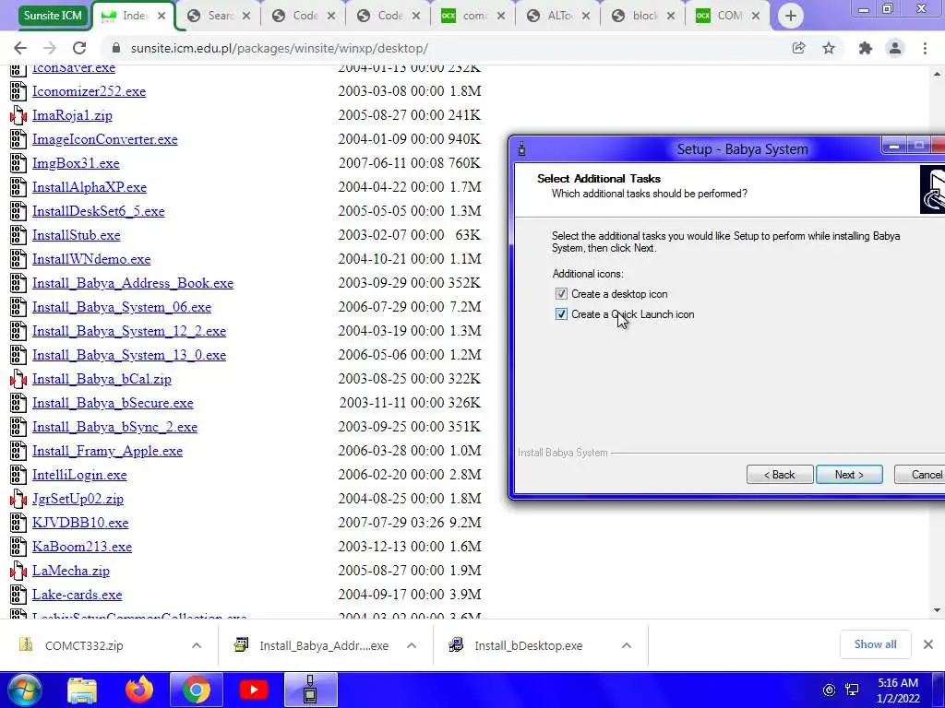Click the page scrollbar up arrow

(x=937, y=74)
